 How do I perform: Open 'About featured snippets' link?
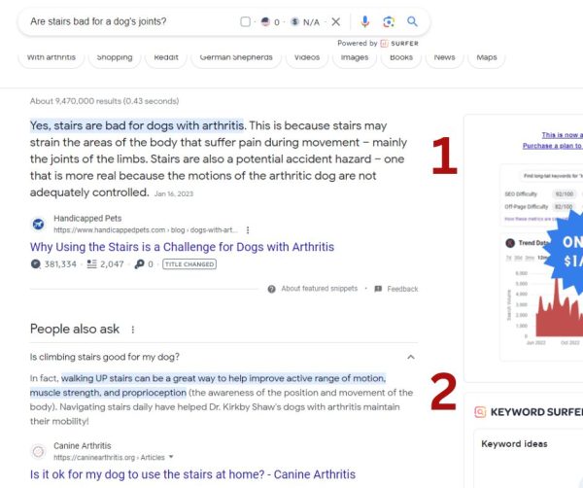click(x=320, y=289)
